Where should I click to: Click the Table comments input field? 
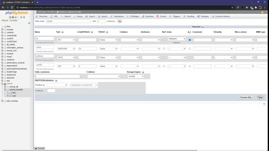(58, 76)
